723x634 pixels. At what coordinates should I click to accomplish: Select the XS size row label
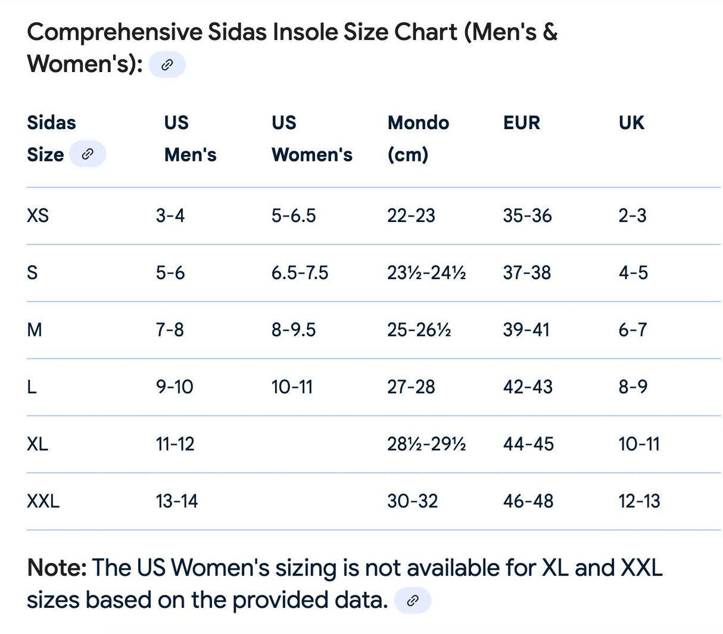pyautogui.click(x=38, y=216)
